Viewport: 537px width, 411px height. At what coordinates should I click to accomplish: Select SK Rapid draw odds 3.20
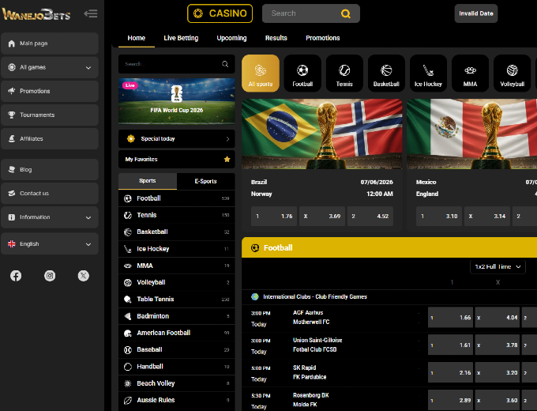point(498,372)
